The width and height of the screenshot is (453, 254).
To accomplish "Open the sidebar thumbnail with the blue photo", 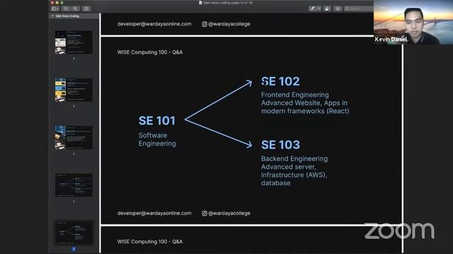I will (x=74, y=138).
